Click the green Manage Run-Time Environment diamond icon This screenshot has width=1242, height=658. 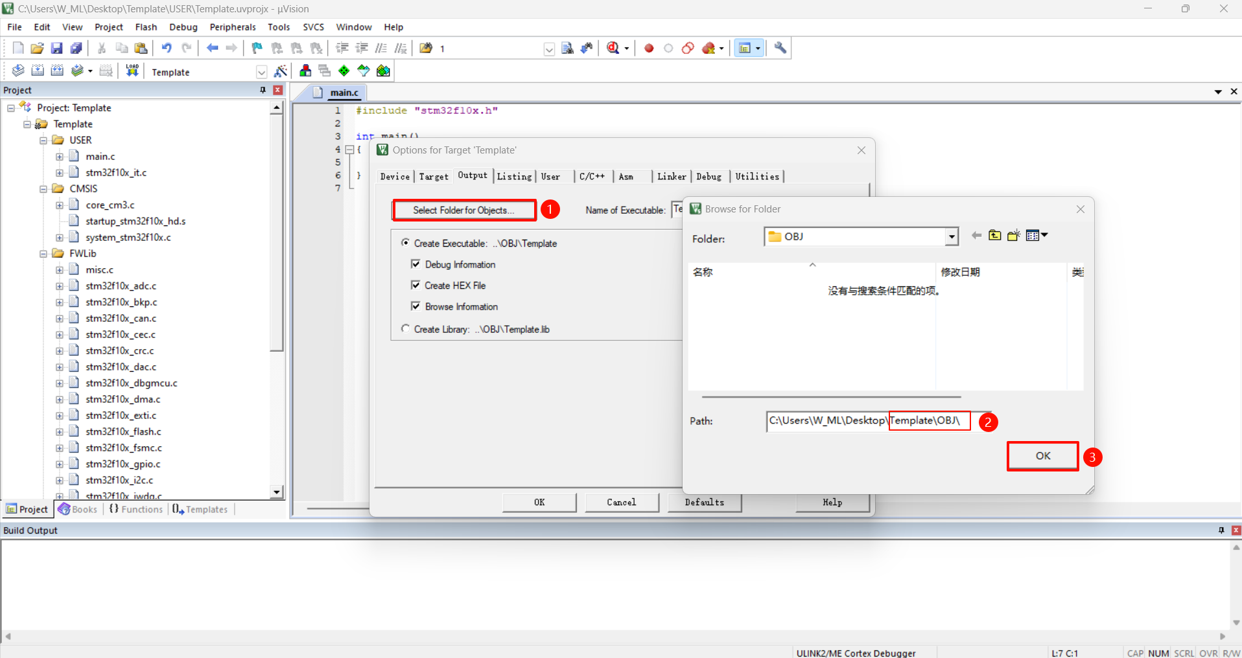point(344,71)
